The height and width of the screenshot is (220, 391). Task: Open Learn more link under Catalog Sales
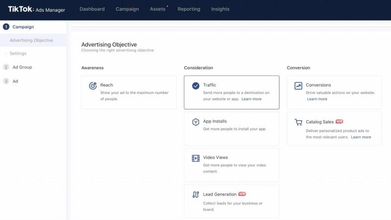361,137
